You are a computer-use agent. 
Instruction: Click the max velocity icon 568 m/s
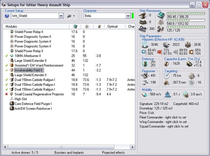pyautogui.click(x=144, y=94)
